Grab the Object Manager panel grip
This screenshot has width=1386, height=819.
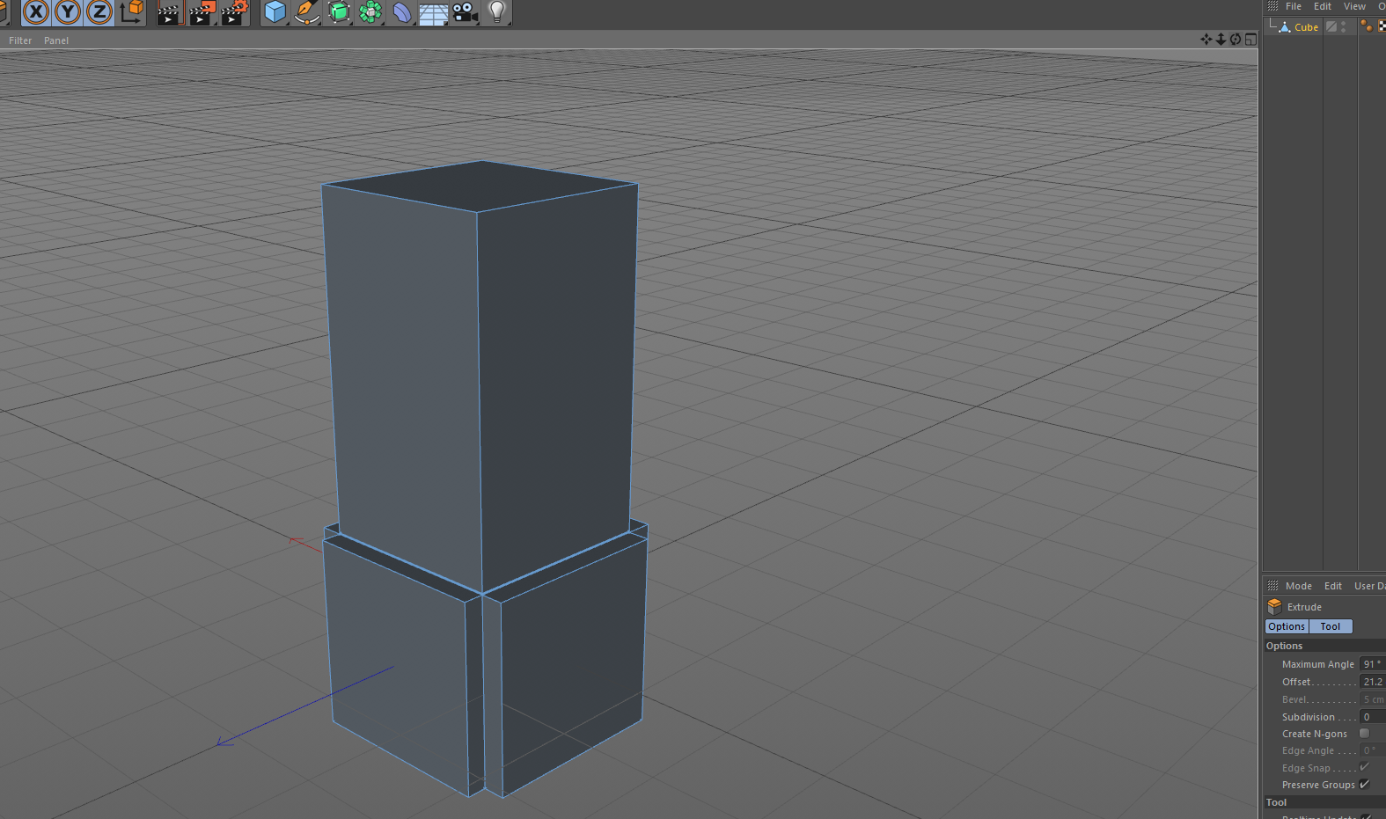tap(1272, 6)
